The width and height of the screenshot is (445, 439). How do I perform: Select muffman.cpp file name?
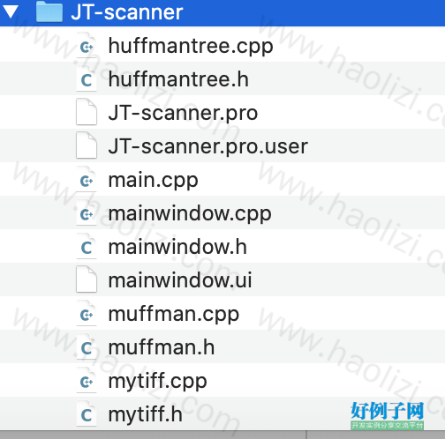point(174,315)
